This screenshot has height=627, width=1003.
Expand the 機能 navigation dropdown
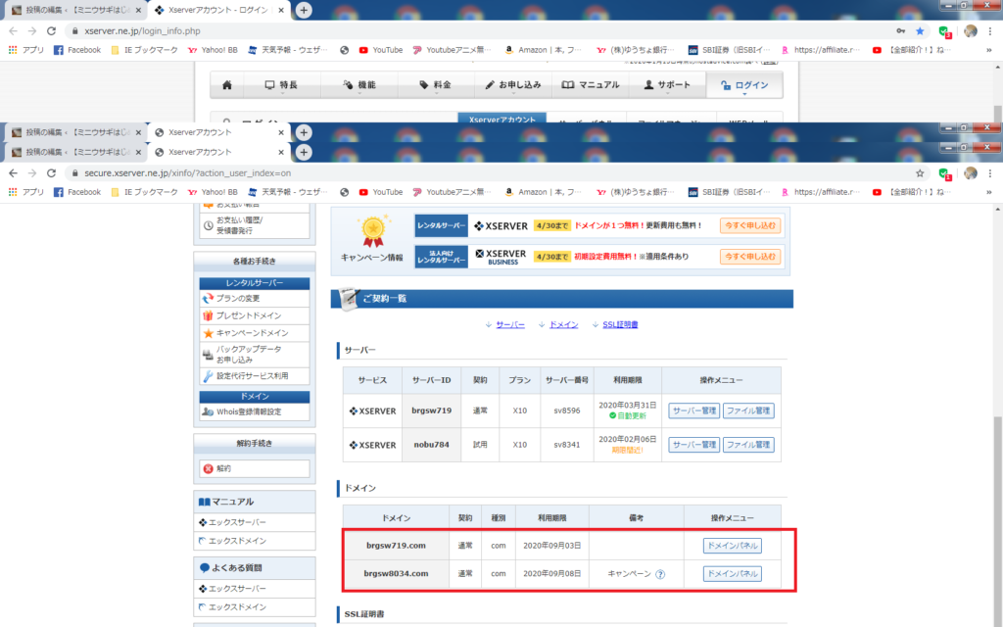359,85
